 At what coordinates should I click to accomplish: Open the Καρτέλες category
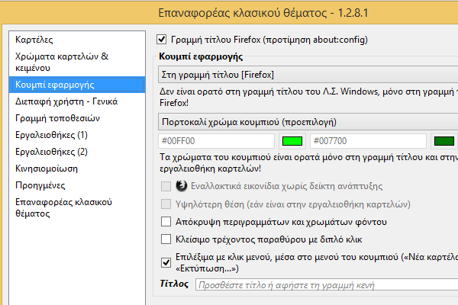tap(77, 40)
